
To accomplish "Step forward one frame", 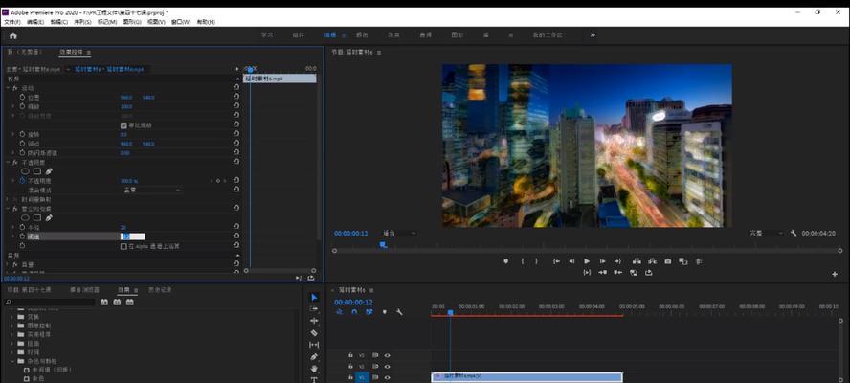I will point(602,261).
